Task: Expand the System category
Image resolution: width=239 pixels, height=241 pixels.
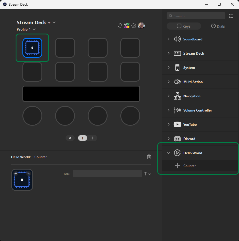Action: coord(168,67)
